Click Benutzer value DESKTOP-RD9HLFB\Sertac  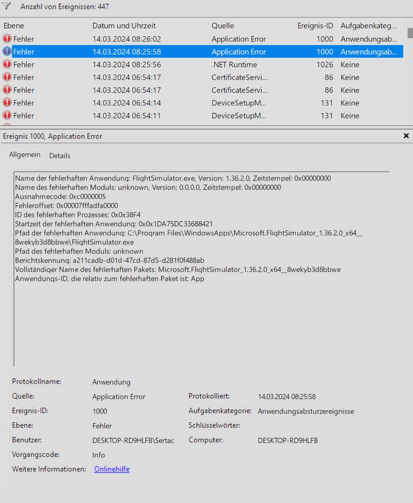133,441
